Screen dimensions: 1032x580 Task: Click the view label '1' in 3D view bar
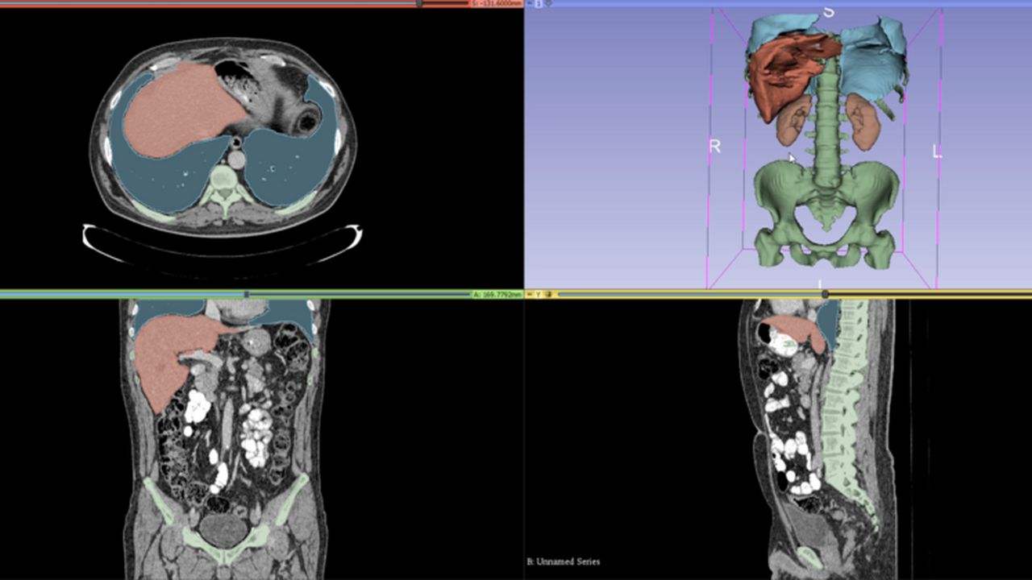click(539, 4)
